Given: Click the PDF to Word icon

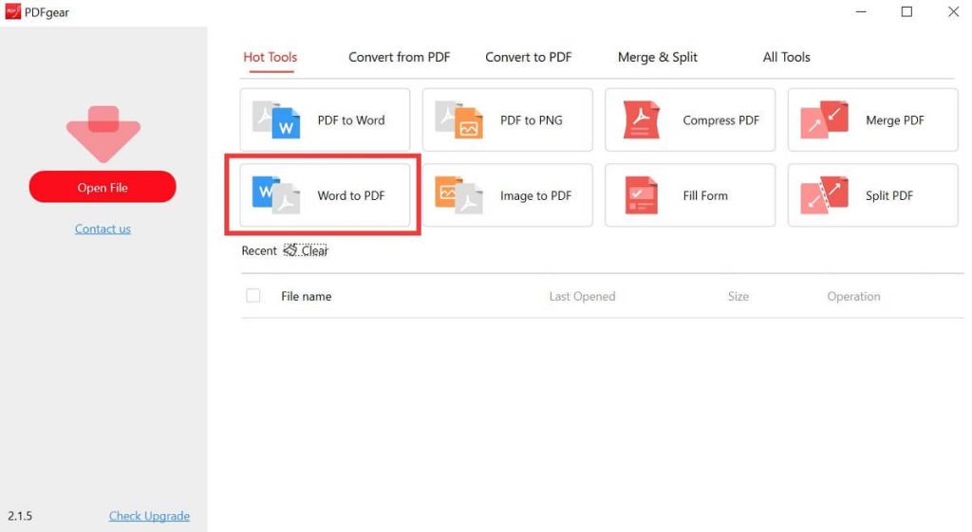Looking at the screenshot, I should click(276, 120).
